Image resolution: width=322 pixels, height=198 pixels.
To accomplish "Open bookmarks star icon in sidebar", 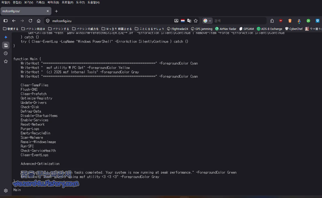I will tap(6, 61).
